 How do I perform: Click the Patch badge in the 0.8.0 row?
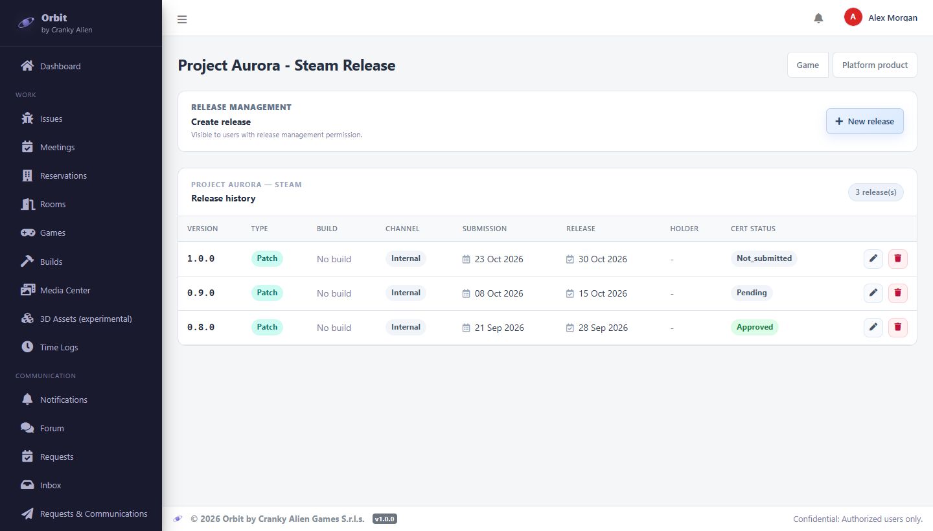click(267, 327)
